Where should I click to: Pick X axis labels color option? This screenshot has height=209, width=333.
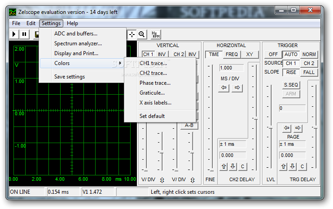[160, 103]
